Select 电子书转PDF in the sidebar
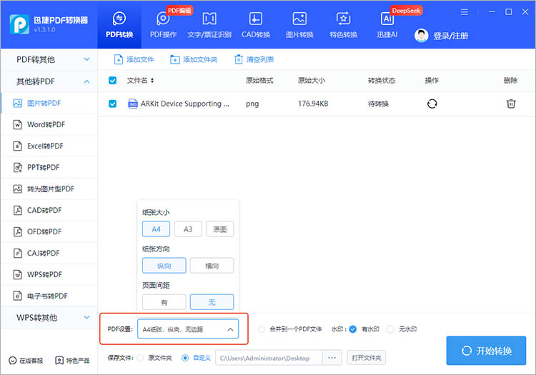The image size is (536, 375). point(49,296)
